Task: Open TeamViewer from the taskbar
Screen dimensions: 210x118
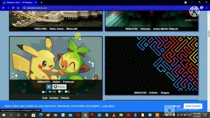Action: 63,115
